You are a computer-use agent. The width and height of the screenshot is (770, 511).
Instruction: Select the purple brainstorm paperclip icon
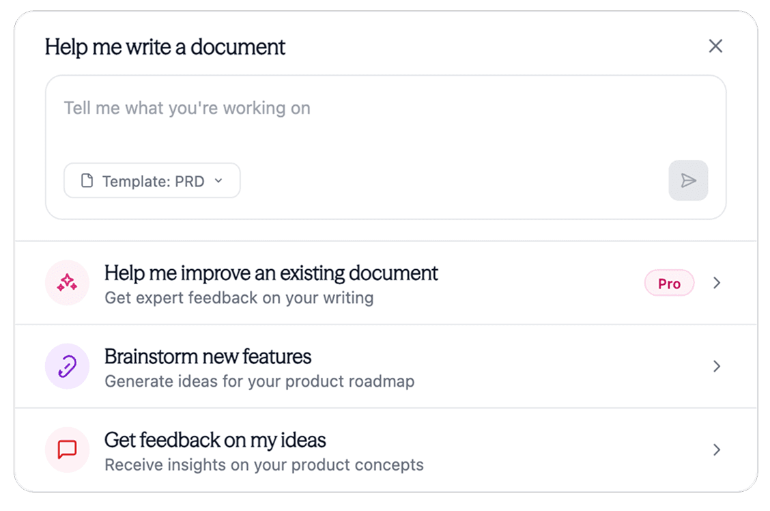(x=67, y=366)
